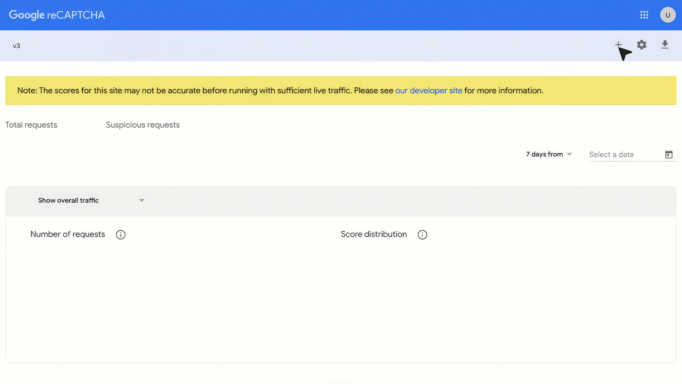Click the 'Total requests' label
The image size is (682, 384).
click(x=31, y=125)
